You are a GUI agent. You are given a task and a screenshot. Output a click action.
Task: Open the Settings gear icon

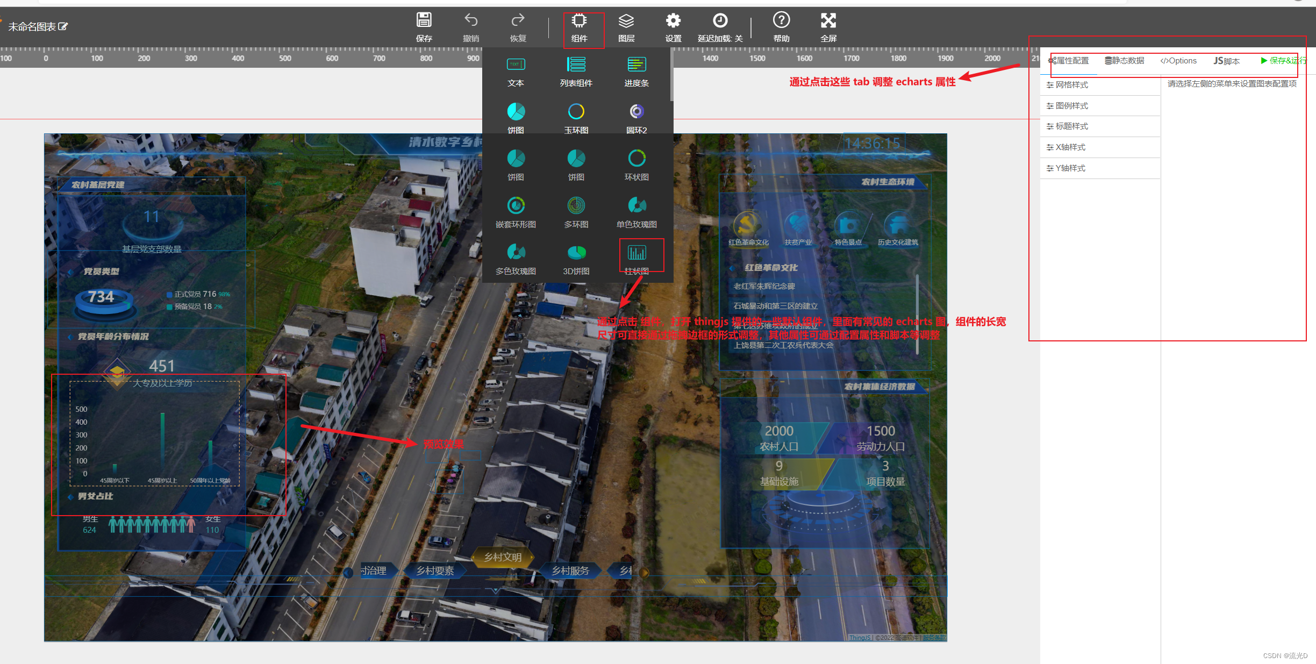tap(673, 21)
